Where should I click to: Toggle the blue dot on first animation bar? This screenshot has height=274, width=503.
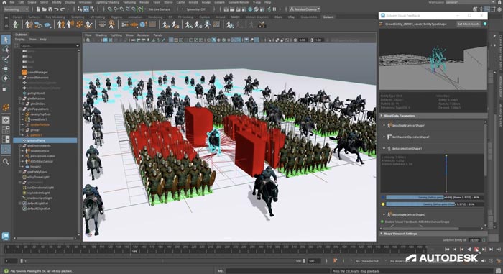[x=383, y=198]
